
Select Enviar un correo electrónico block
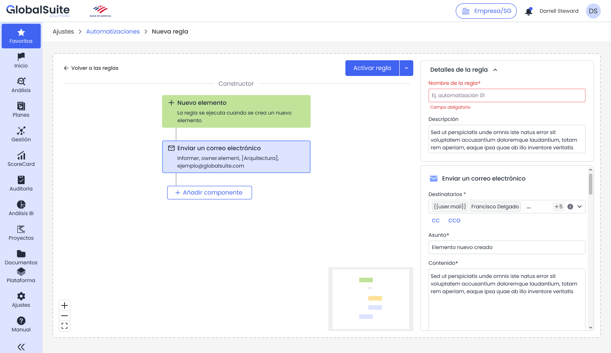point(236,157)
